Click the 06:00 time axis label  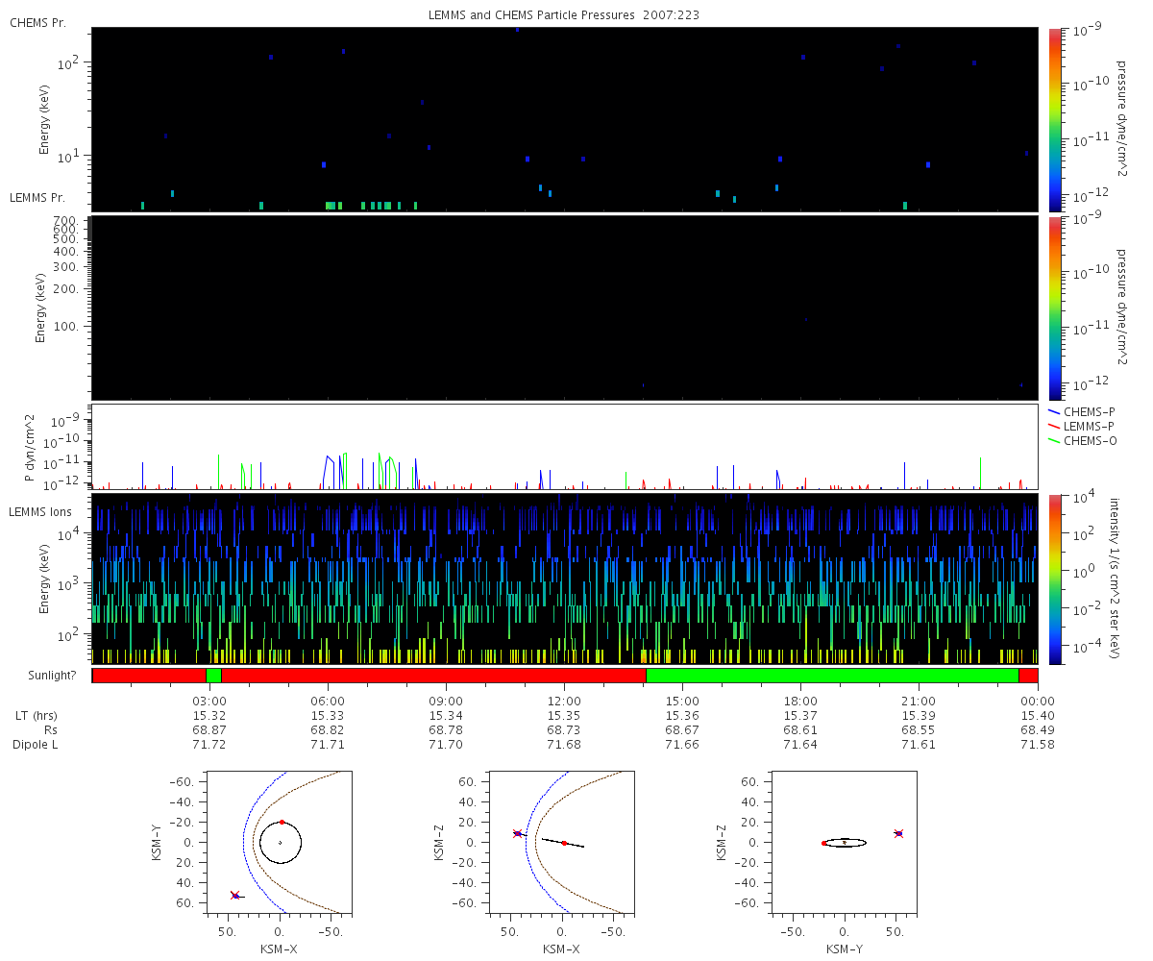(x=328, y=701)
